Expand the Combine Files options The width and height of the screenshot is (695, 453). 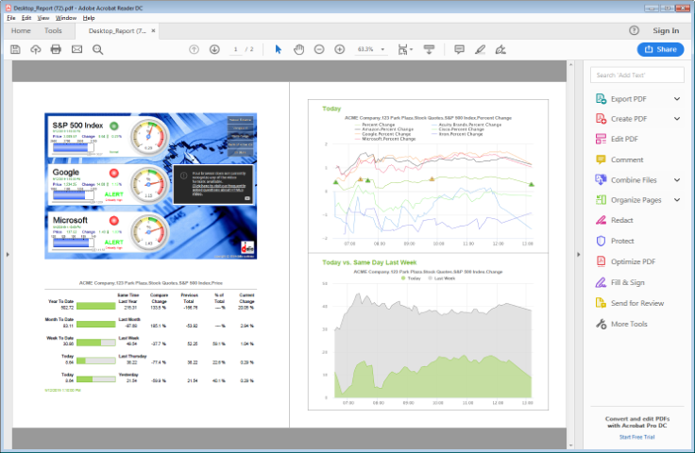pos(677,179)
